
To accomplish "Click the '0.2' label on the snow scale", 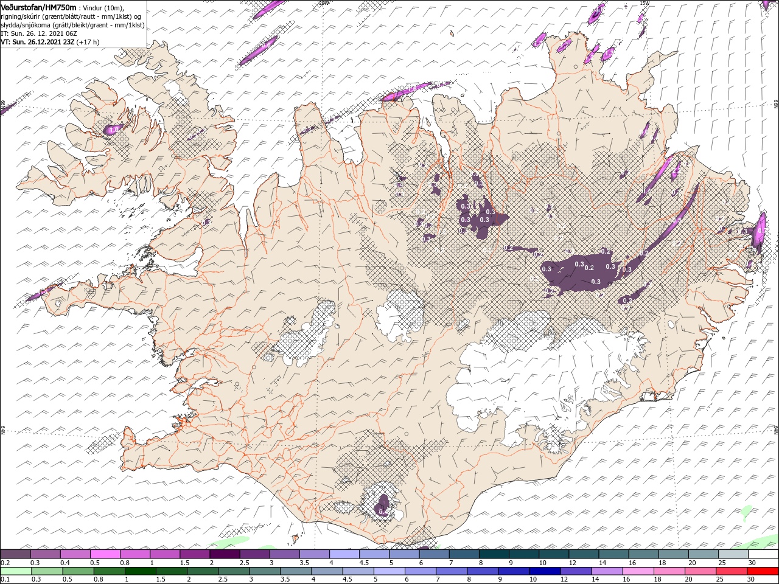I will point(5,563).
